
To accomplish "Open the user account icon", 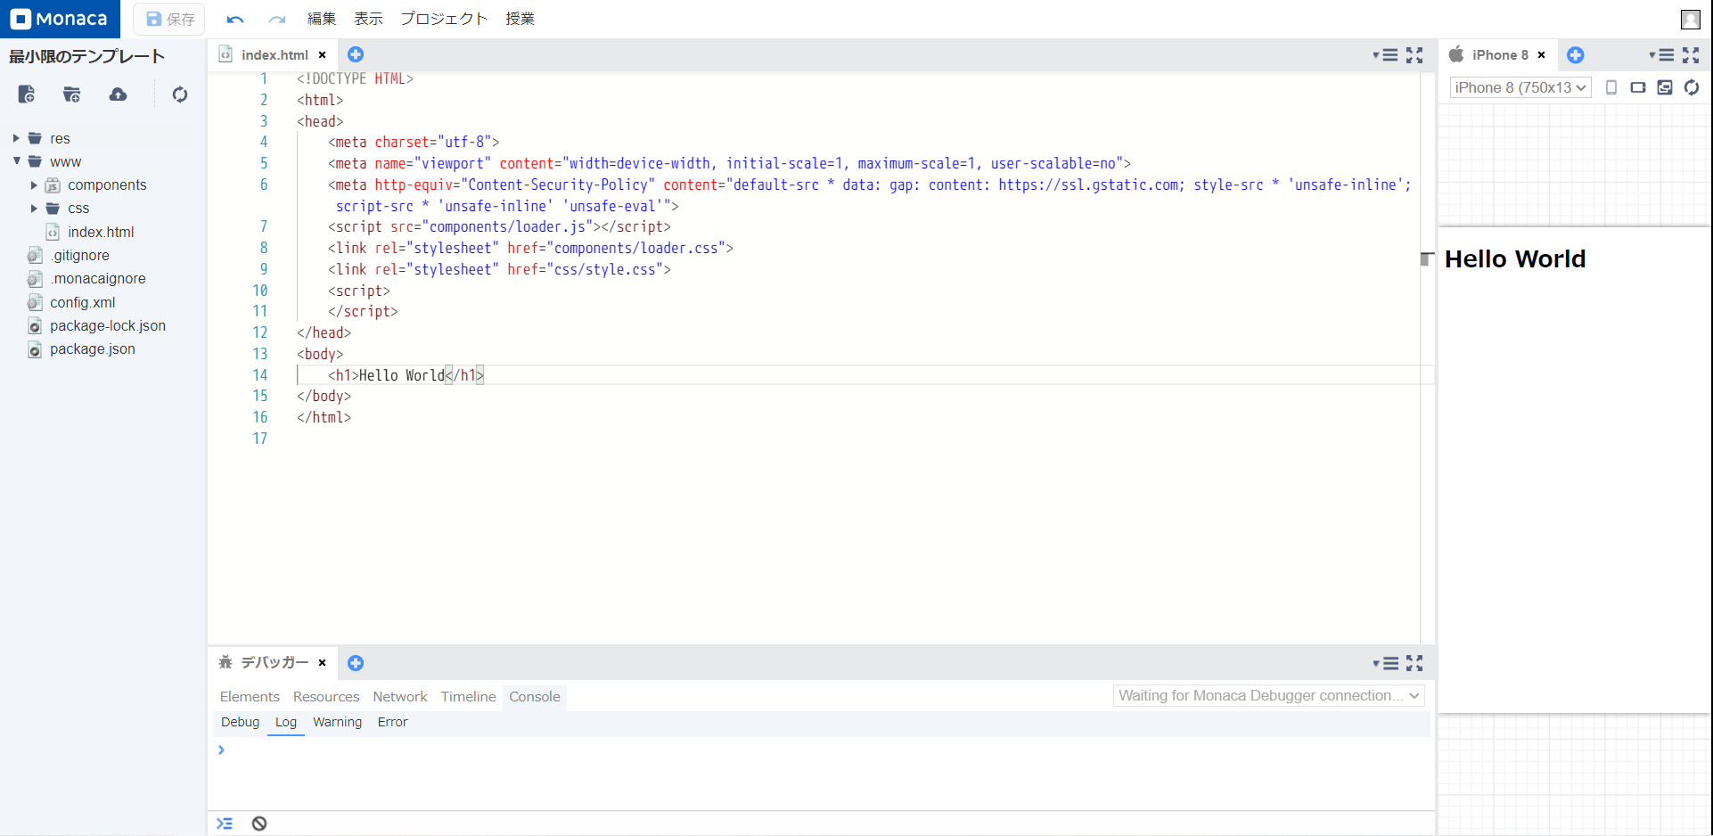I will [x=1690, y=19].
